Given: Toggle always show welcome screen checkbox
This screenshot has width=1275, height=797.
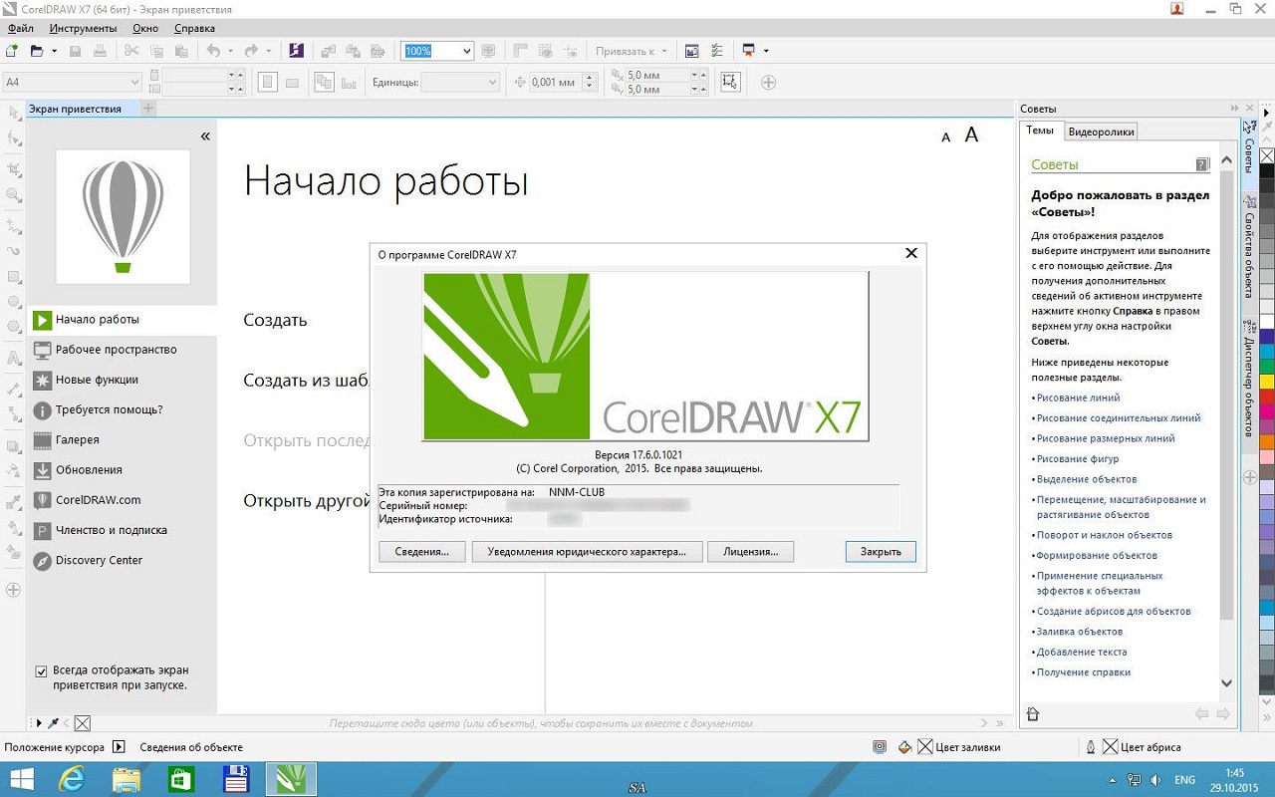Looking at the screenshot, I should [41, 671].
